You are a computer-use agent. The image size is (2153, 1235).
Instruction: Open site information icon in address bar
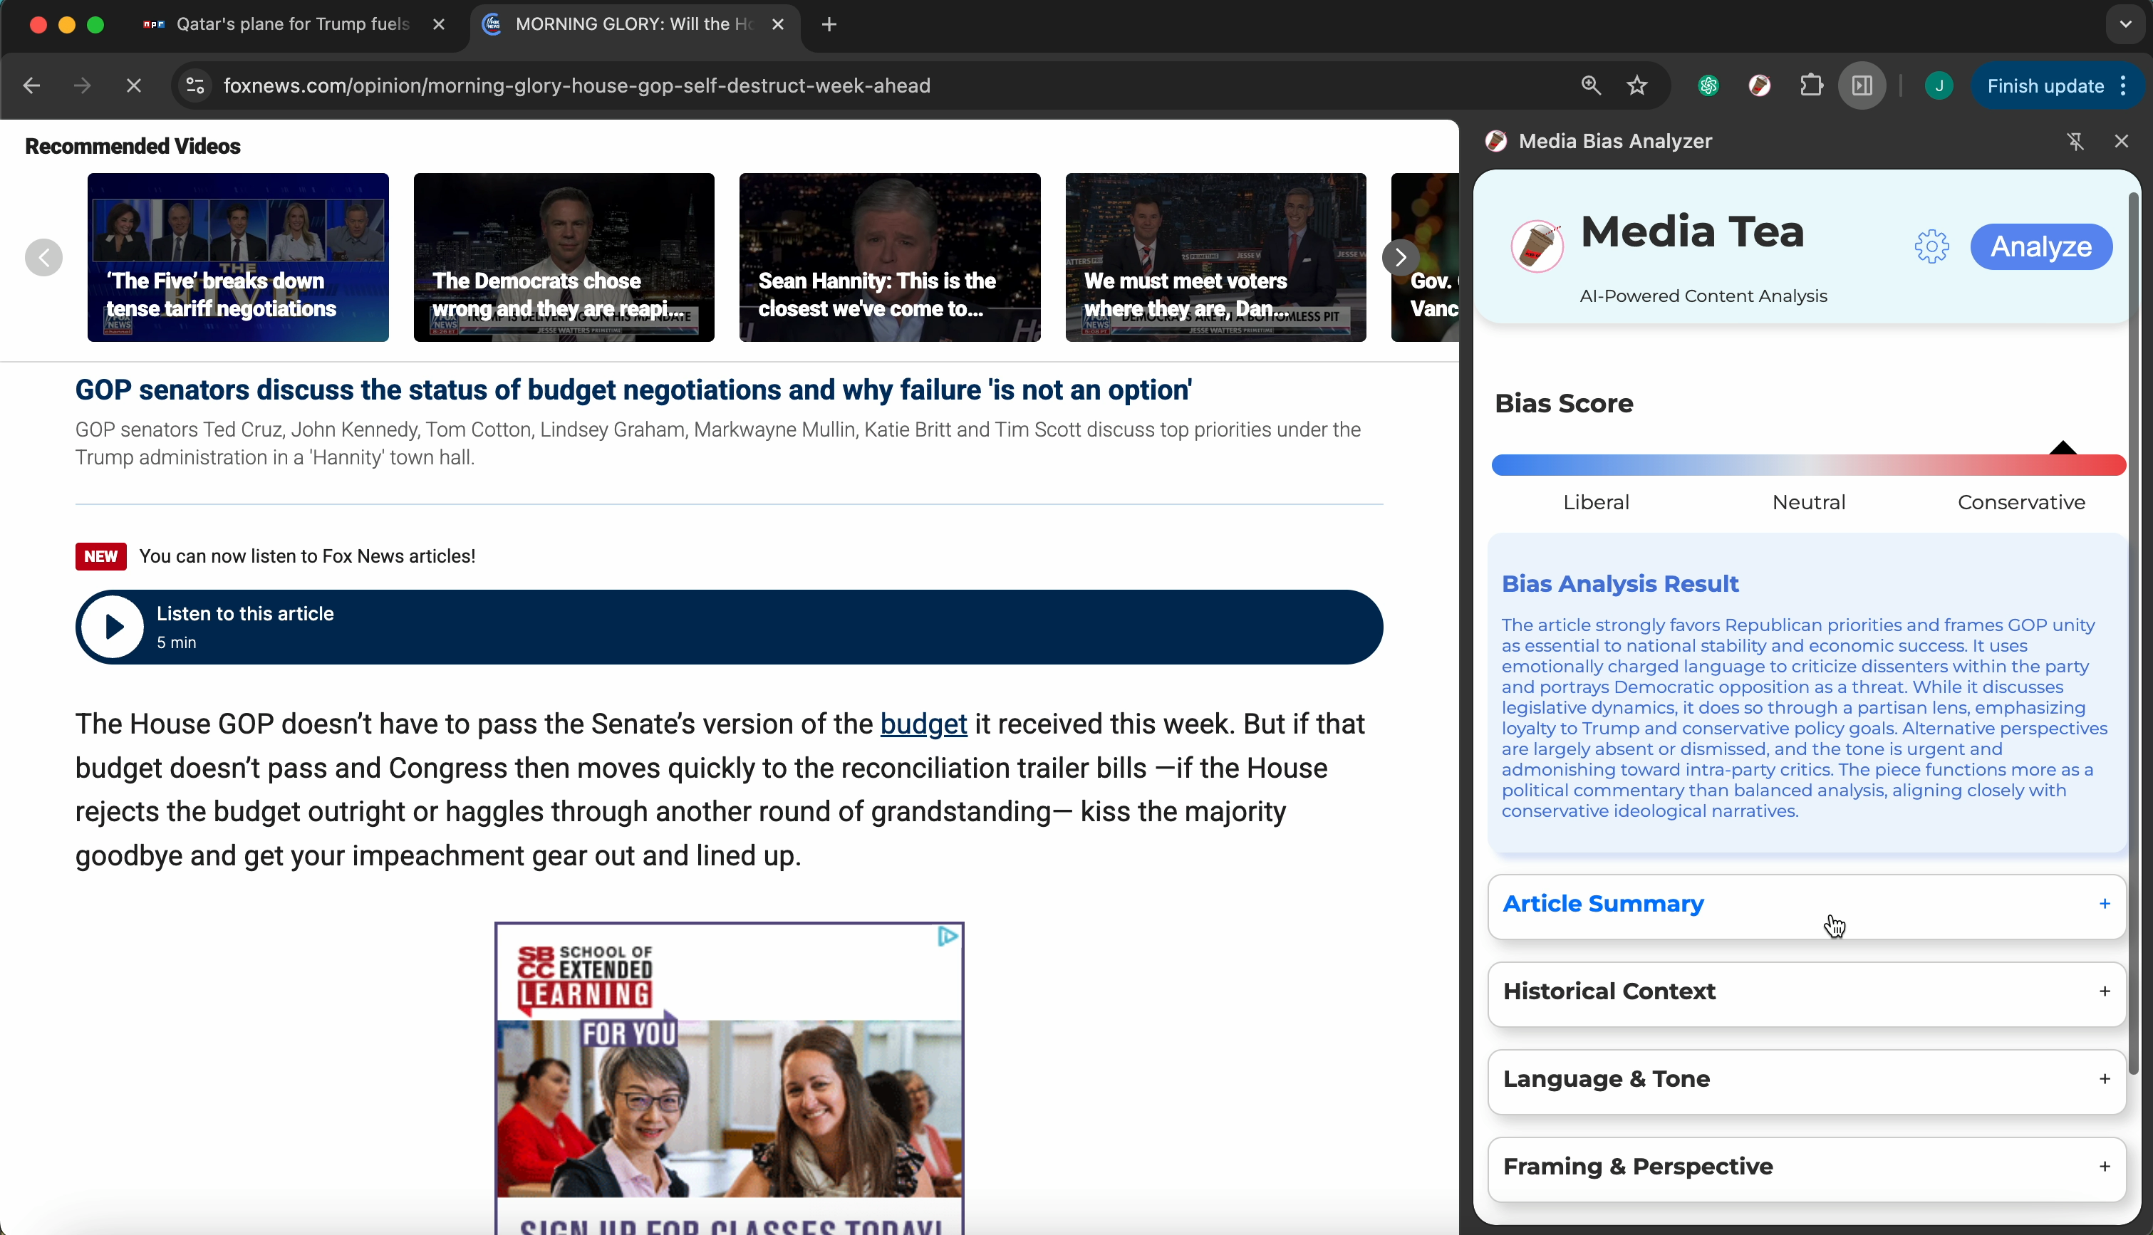point(195,85)
